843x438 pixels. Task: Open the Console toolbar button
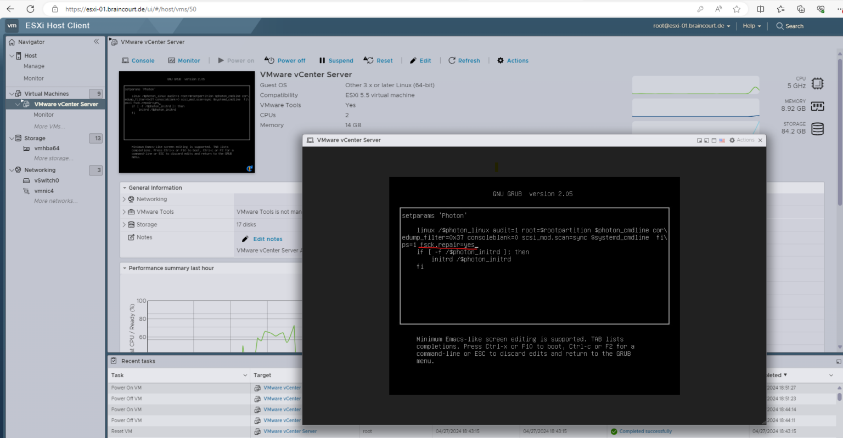pos(138,60)
